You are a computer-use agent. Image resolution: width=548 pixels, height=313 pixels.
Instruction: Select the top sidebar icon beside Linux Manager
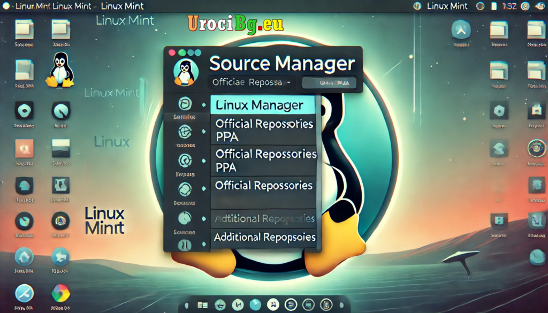pos(185,104)
